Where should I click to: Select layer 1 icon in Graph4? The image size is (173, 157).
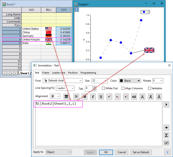[x=77, y=10]
